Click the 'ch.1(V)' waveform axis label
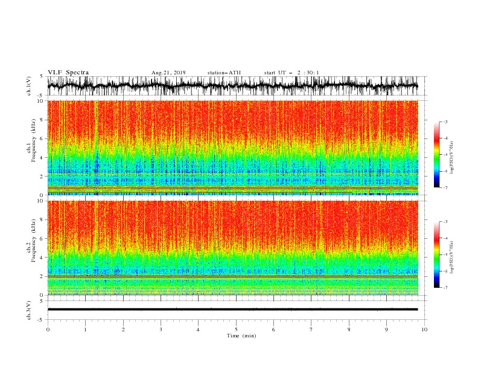Image resolution: width=478 pixels, height=370 pixels. click(x=29, y=86)
